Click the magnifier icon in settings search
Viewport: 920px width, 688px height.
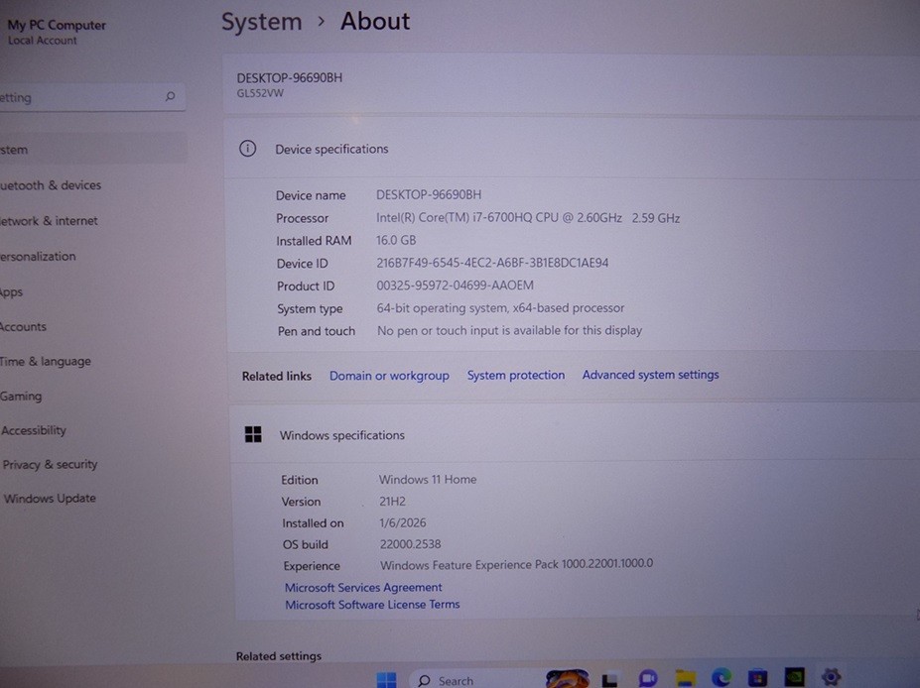point(170,96)
